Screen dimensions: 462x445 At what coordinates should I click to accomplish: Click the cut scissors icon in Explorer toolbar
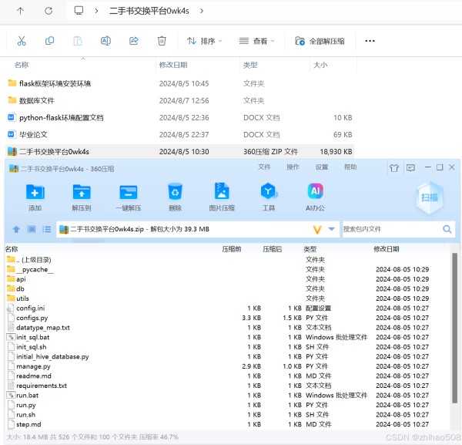22,41
